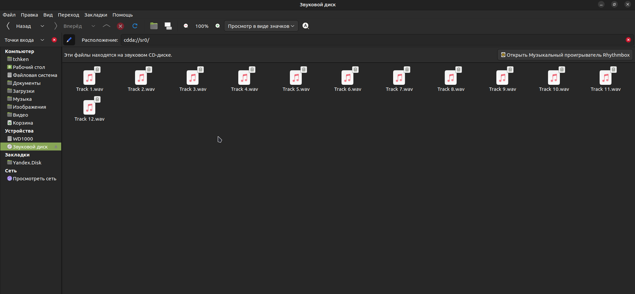
Task: Click the red Stop loading icon
Action: (x=121, y=26)
